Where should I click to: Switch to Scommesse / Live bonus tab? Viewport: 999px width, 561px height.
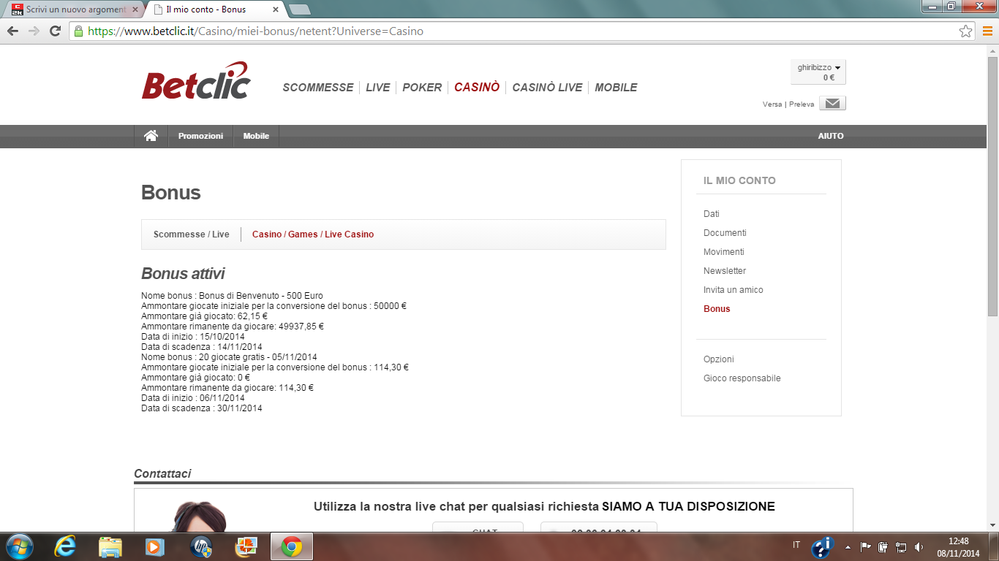tap(192, 234)
